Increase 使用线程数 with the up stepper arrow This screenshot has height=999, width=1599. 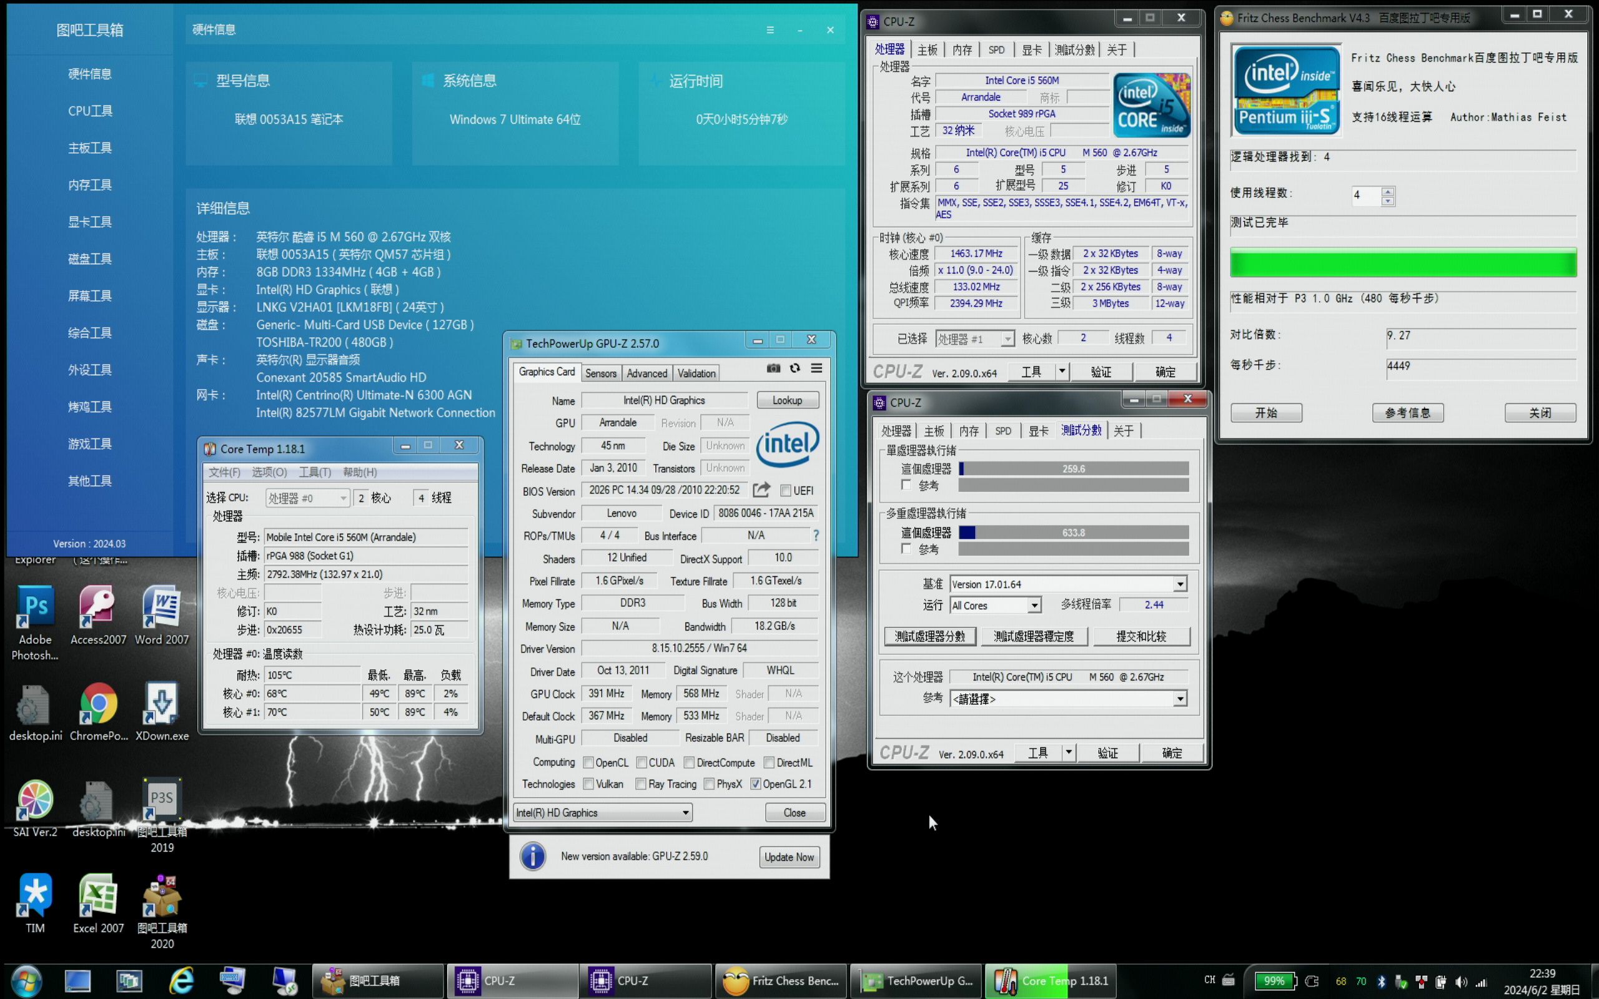pos(1389,192)
